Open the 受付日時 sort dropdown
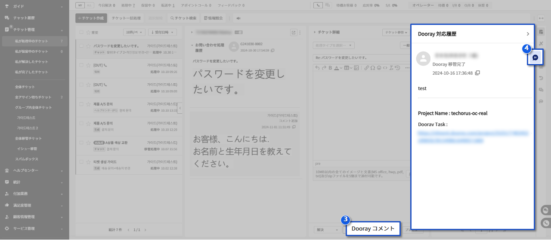Image resolution: width=551 pixels, height=240 pixels. (162, 32)
